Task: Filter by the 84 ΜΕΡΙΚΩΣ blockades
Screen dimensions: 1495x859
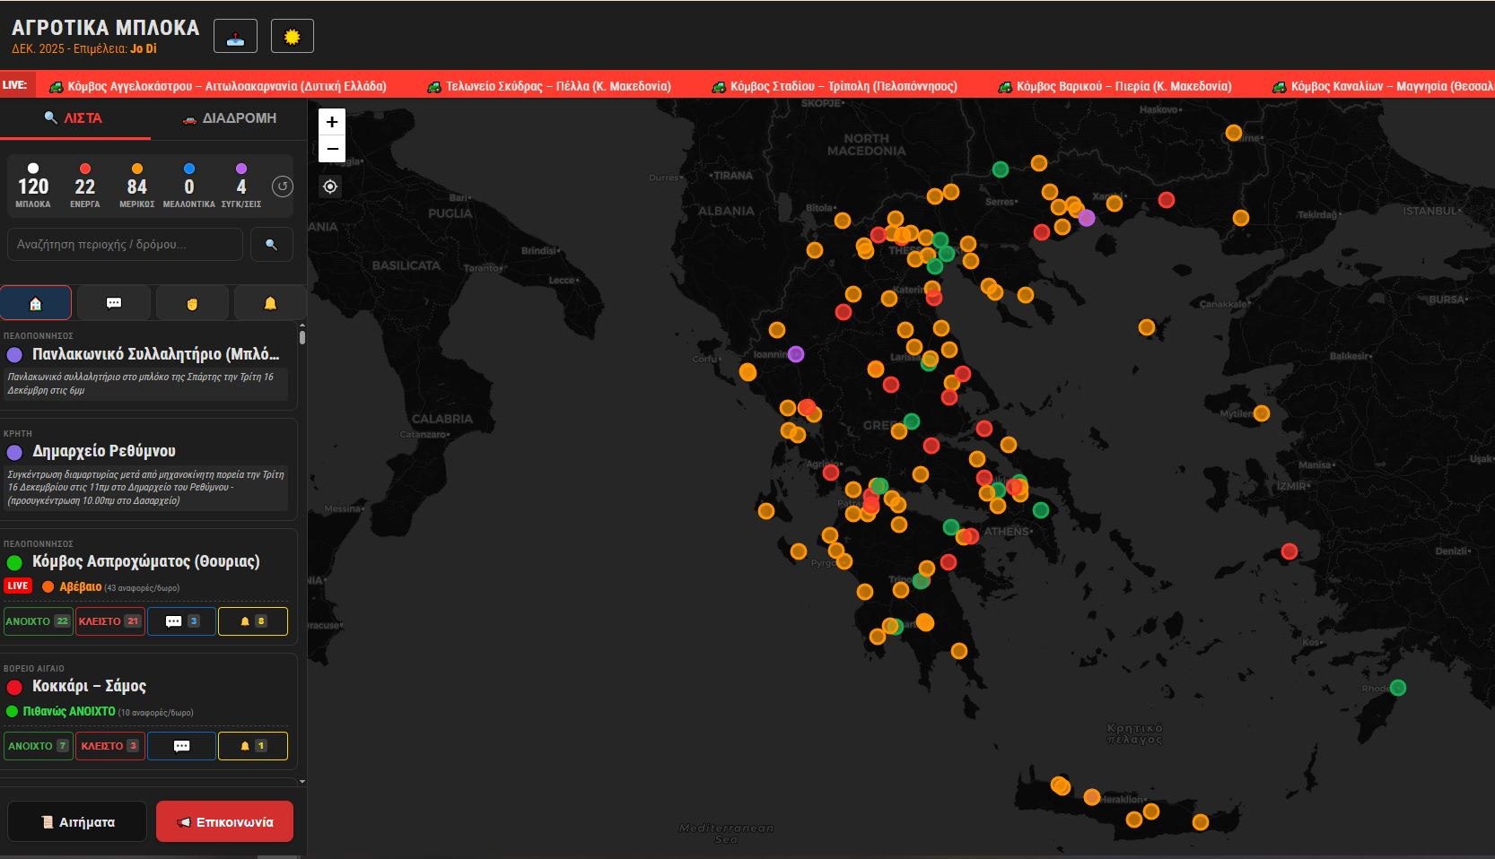Action: point(136,187)
